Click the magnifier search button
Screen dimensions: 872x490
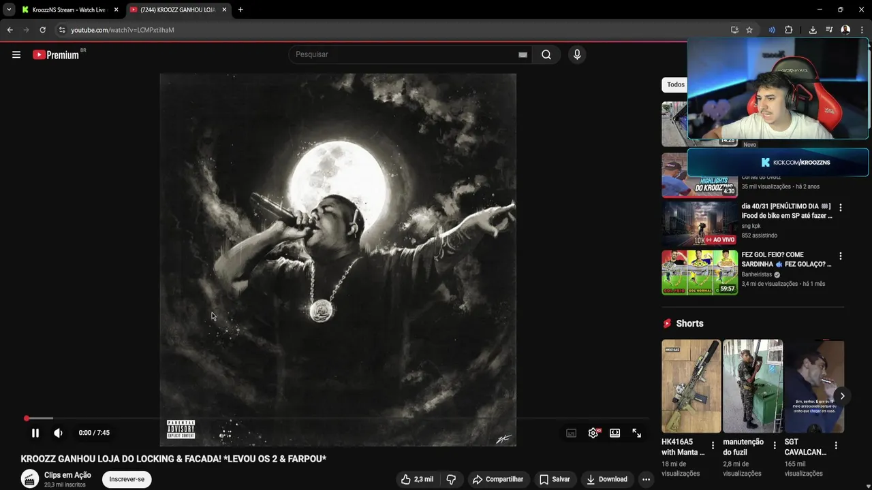(x=546, y=55)
